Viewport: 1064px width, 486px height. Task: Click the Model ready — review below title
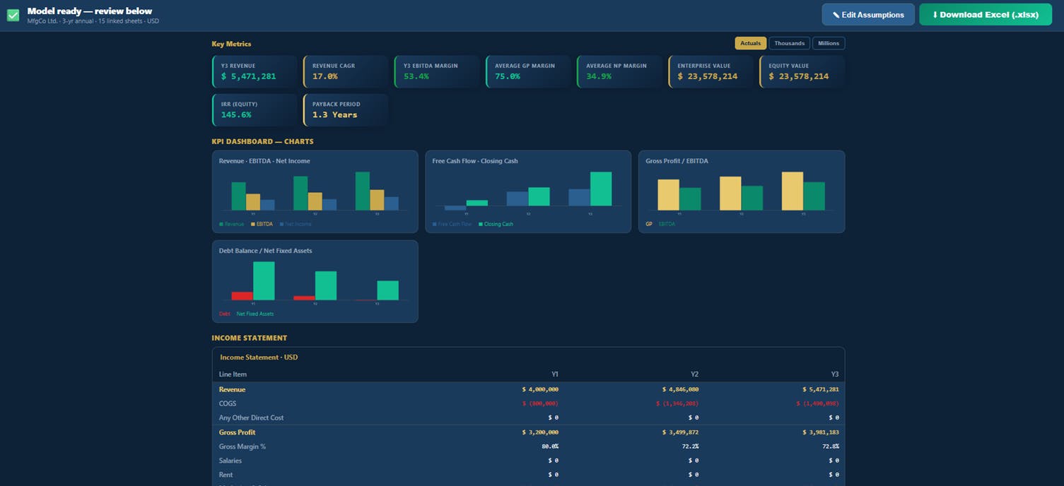[x=90, y=11]
